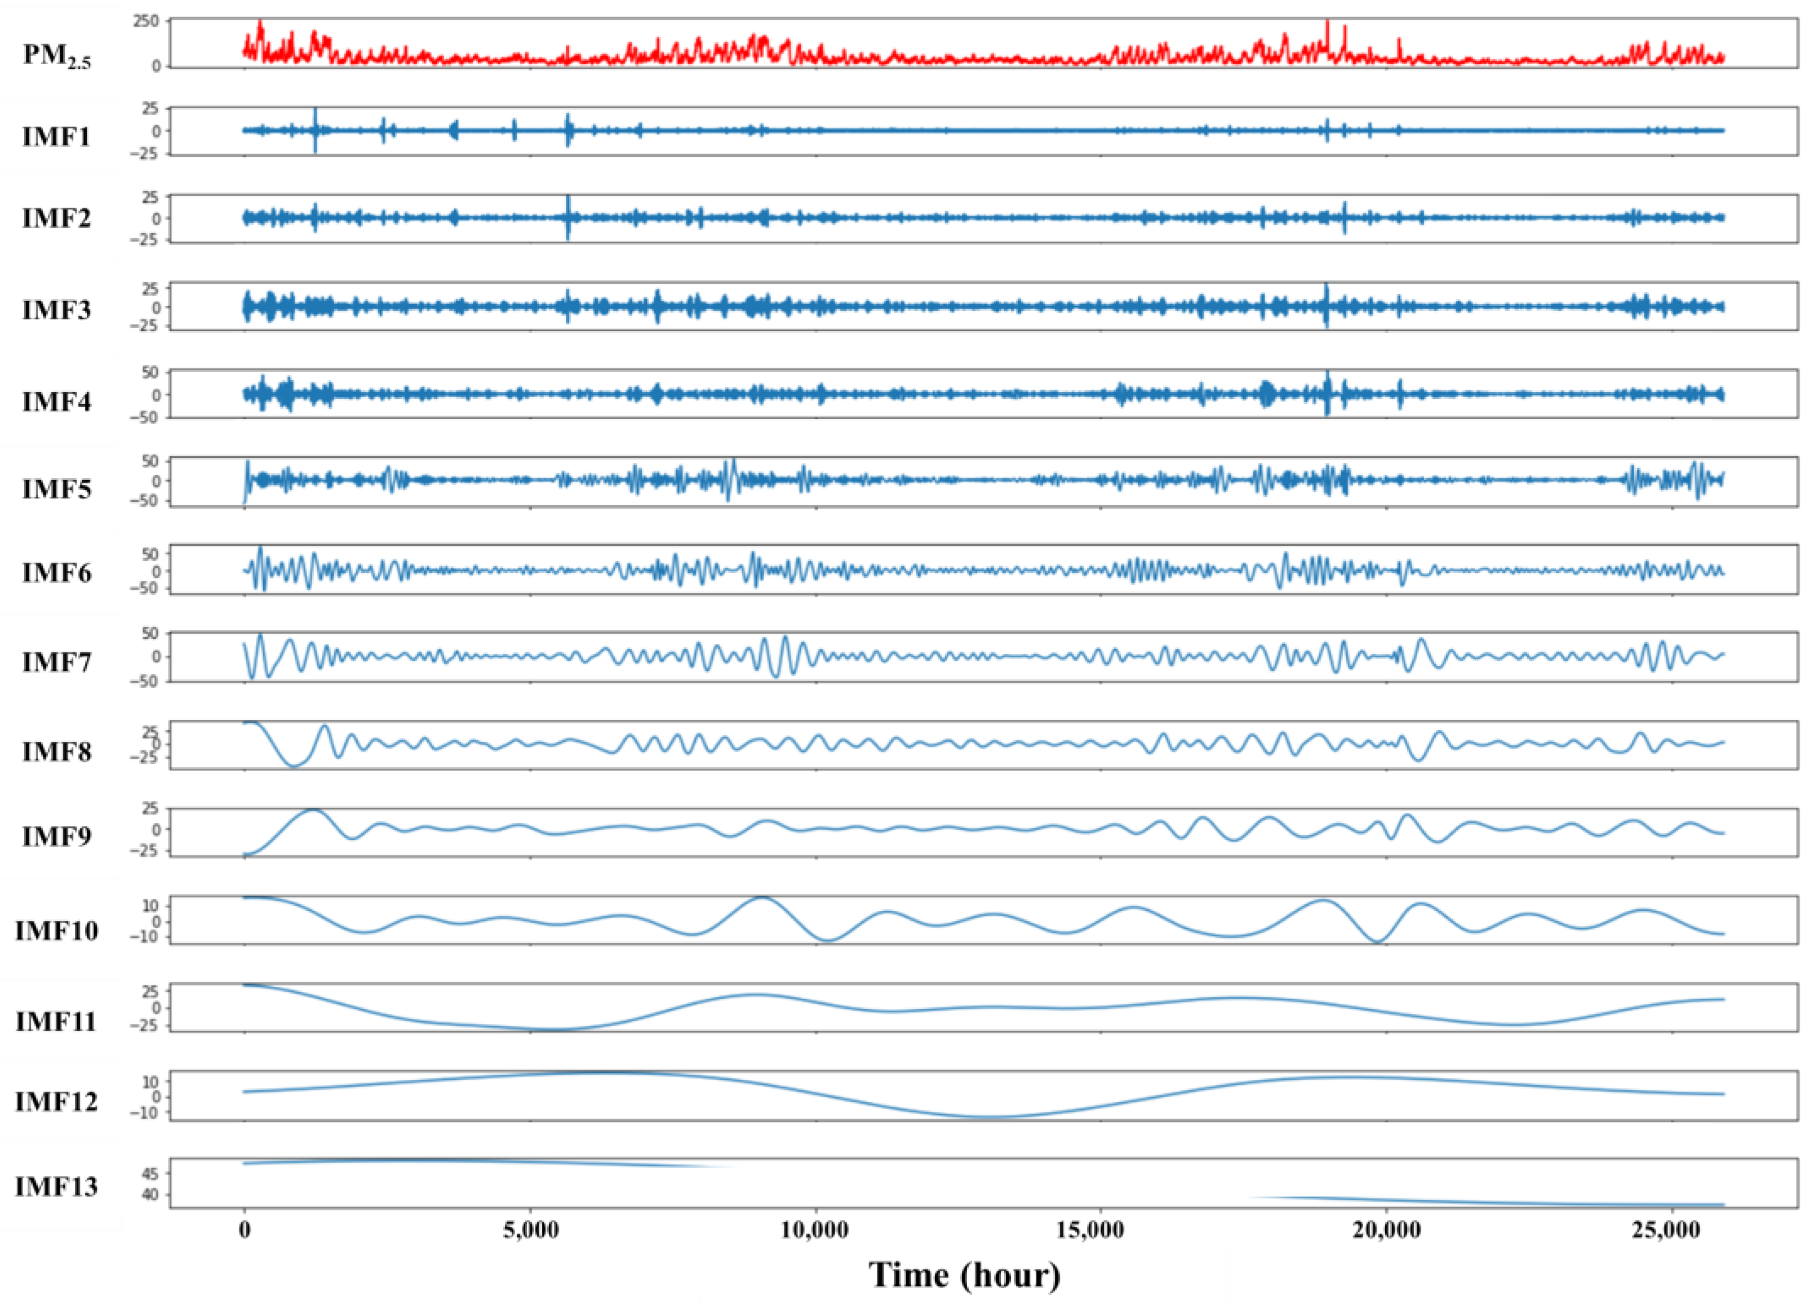Image resolution: width=1814 pixels, height=1309 pixels.
Task: Click the IMF7 label
Action: coord(56,662)
